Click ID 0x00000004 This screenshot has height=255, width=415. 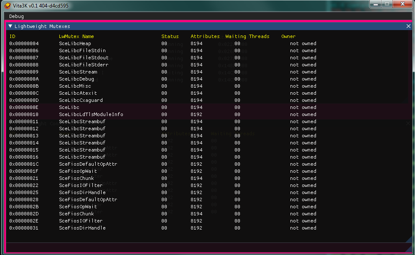tap(24, 43)
